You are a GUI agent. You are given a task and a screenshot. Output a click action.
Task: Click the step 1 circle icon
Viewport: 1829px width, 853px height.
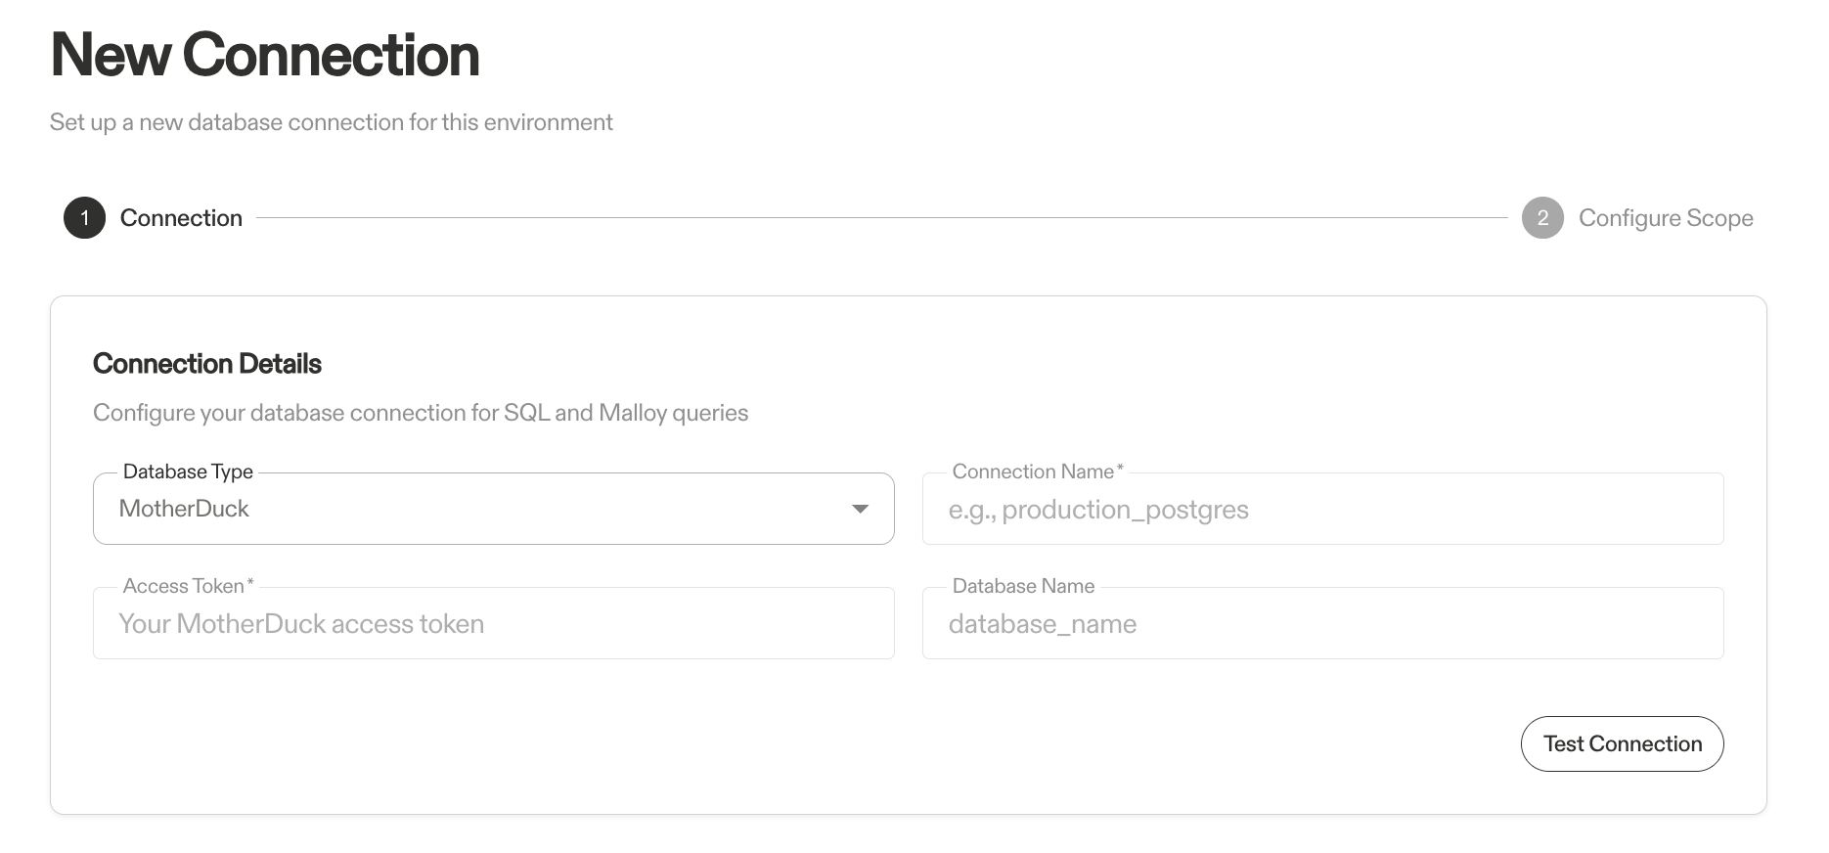pos(84,218)
